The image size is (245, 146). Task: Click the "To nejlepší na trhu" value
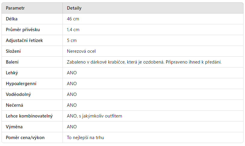(85, 138)
